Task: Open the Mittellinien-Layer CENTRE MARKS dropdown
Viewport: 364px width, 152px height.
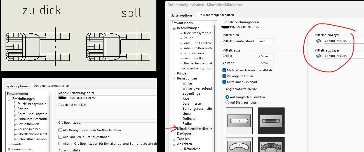Action: pyautogui.click(x=344, y=41)
